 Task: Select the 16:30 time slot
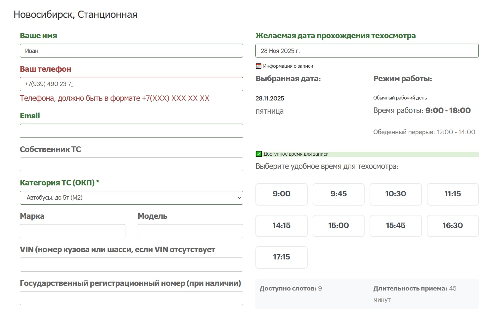coord(452,226)
